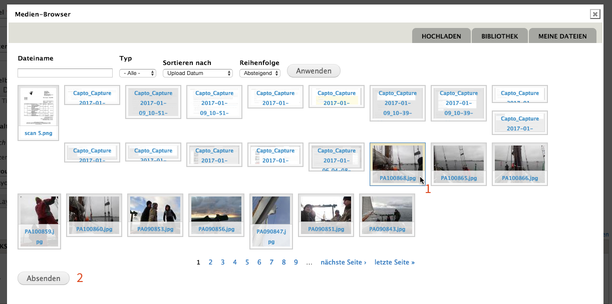Jump to letzte Seite link
The height and width of the screenshot is (304, 612).
click(395, 262)
